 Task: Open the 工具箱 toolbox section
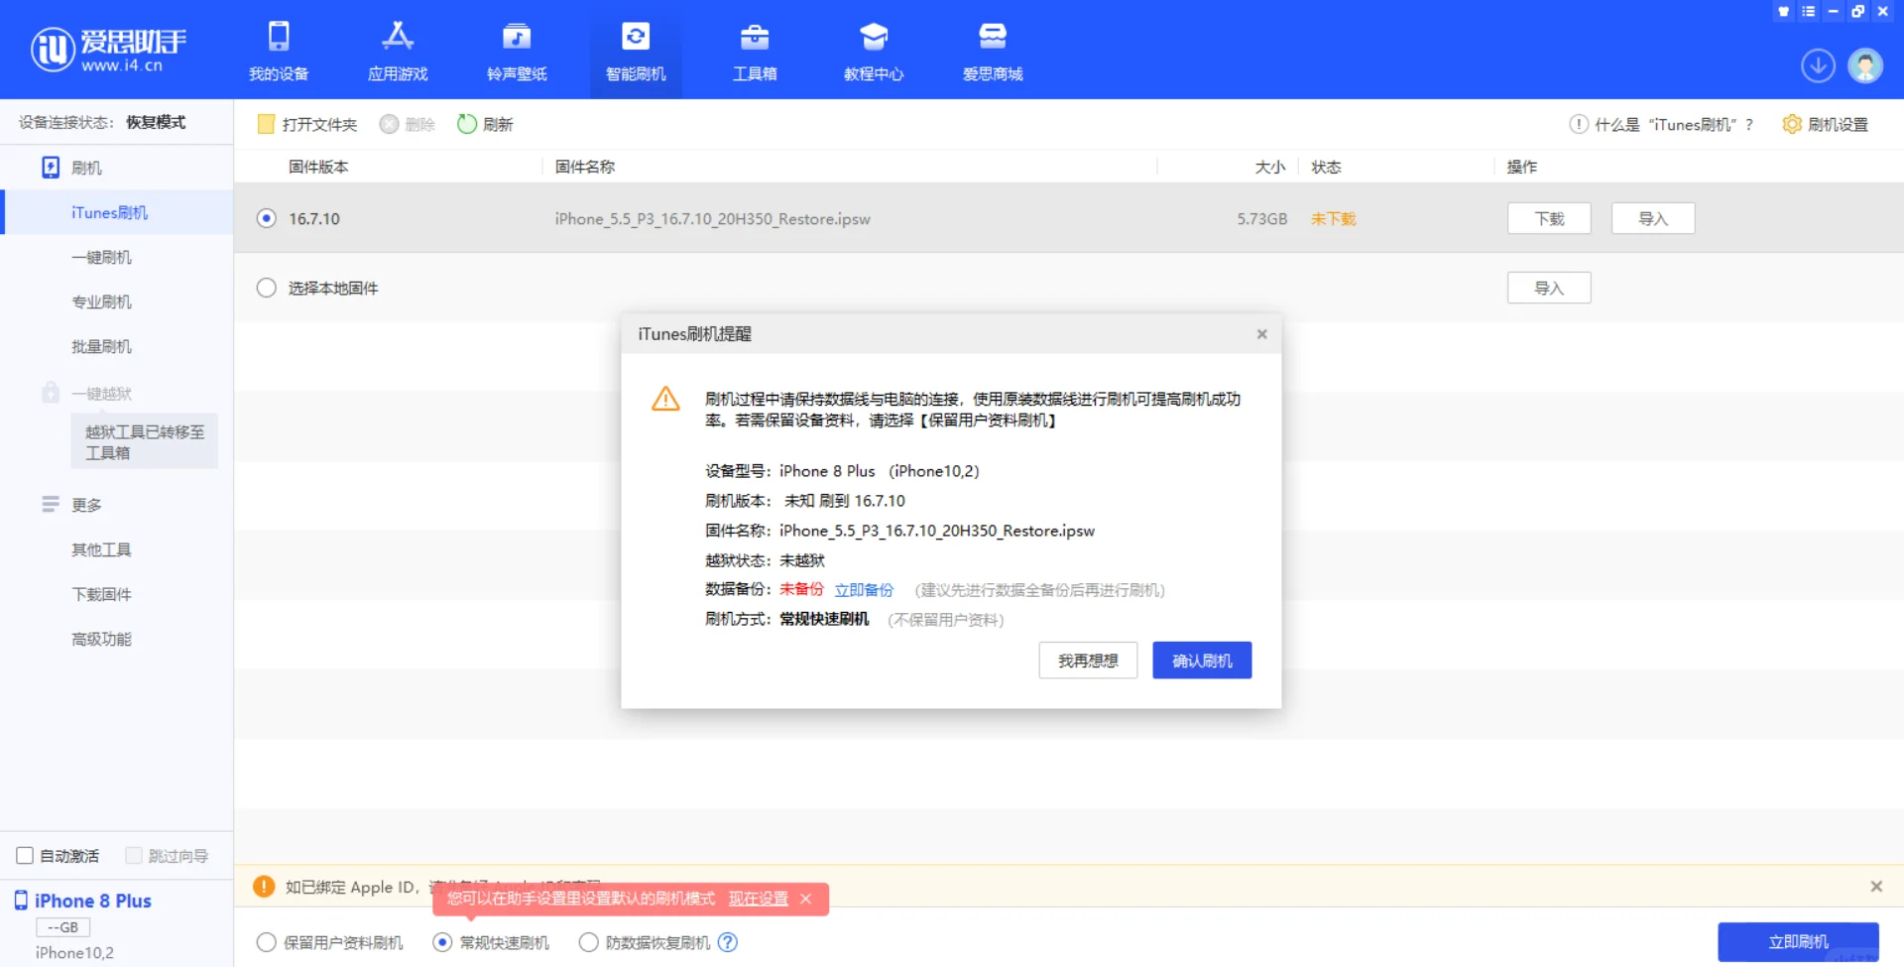(x=755, y=51)
